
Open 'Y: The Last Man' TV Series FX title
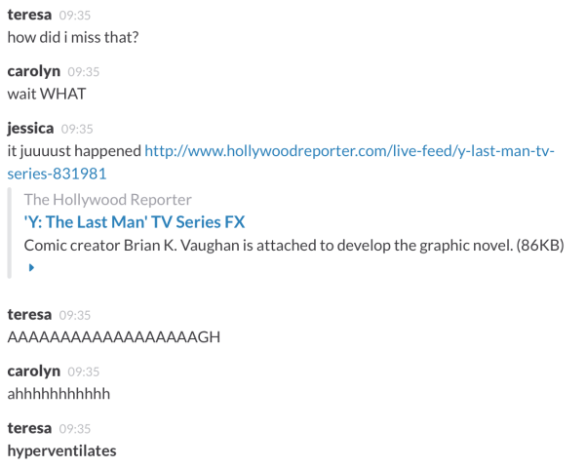tap(135, 222)
